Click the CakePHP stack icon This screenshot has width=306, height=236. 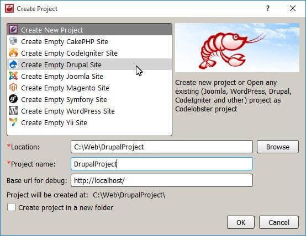pyautogui.click(x=13, y=41)
